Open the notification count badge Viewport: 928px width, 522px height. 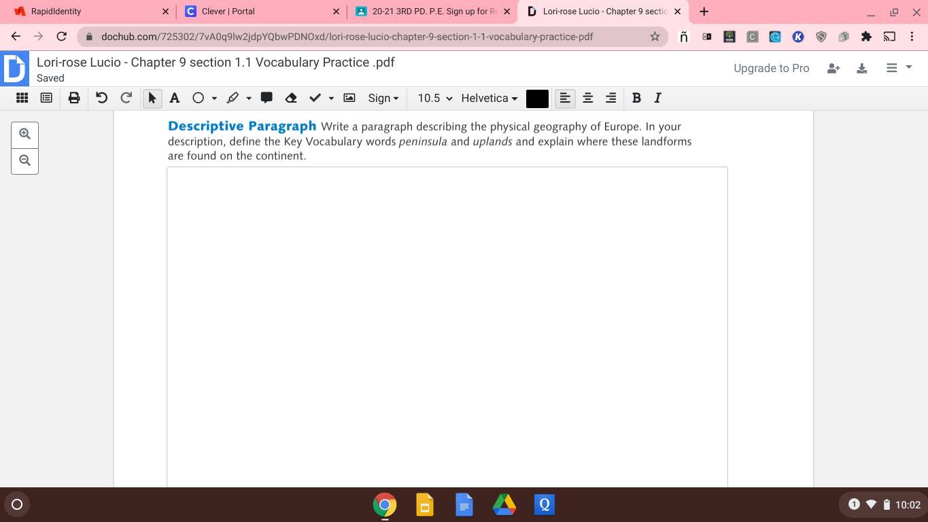[x=854, y=504]
